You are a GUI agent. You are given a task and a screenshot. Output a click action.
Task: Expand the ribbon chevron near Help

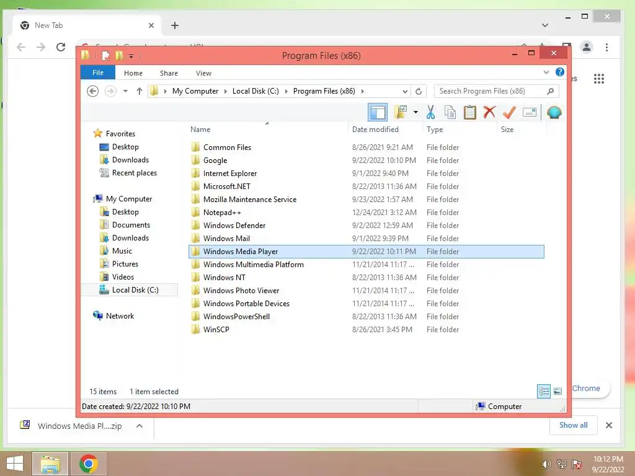pyautogui.click(x=546, y=73)
